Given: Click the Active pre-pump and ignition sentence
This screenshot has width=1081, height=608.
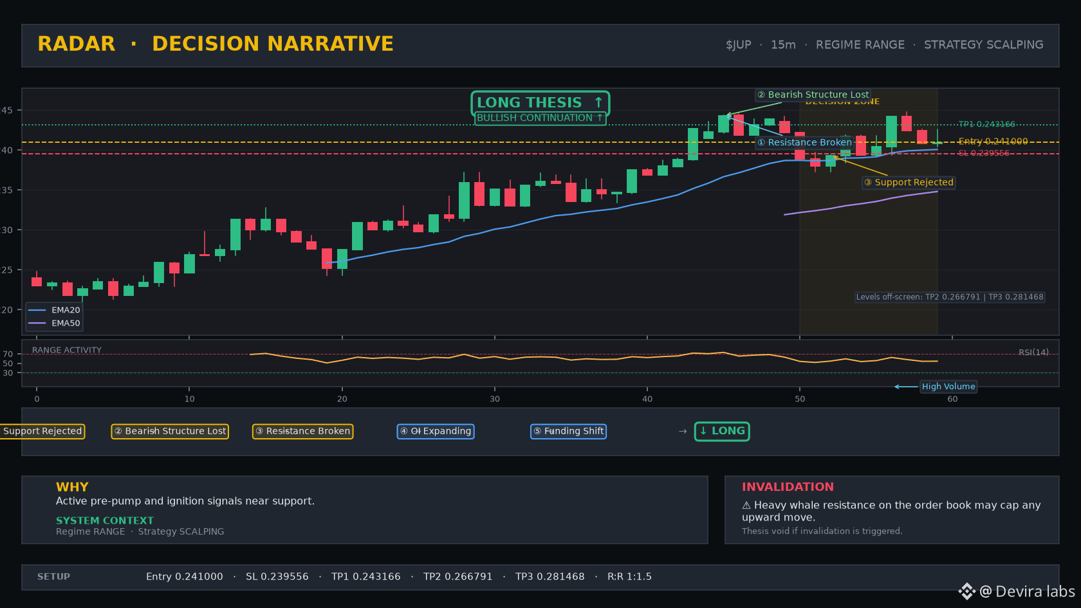Looking at the screenshot, I should tap(185, 501).
